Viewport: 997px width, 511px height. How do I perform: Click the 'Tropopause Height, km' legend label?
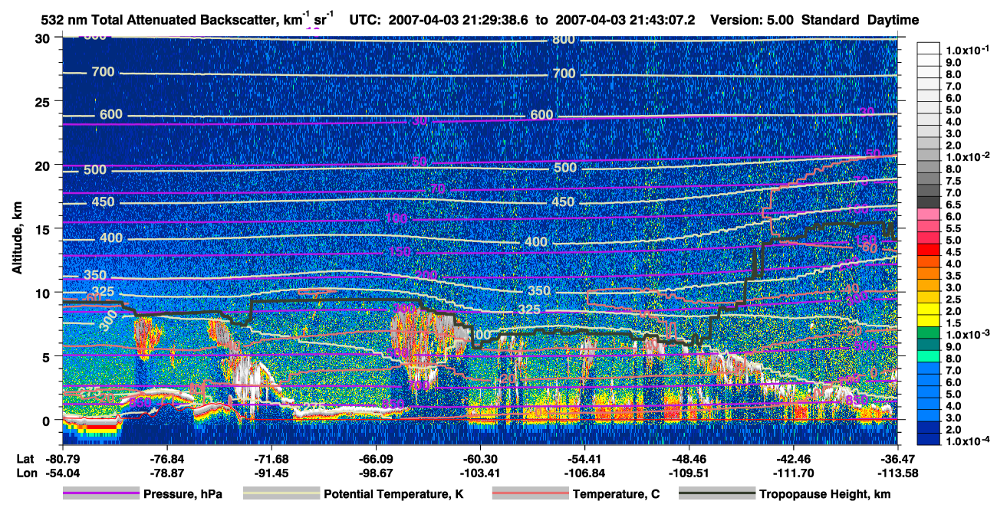825,494
